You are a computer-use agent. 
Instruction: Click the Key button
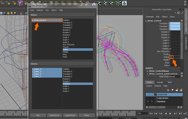(38, 115)
